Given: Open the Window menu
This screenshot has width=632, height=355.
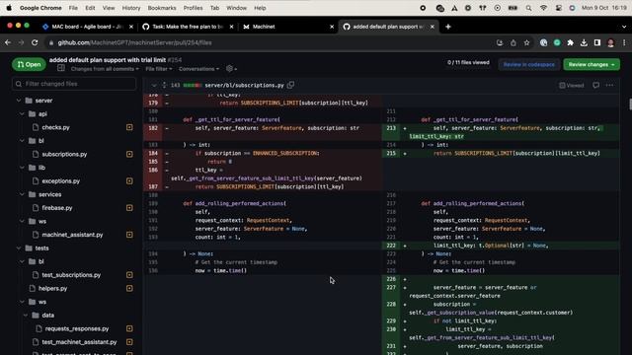Looking at the screenshot, I should point(236,8).
